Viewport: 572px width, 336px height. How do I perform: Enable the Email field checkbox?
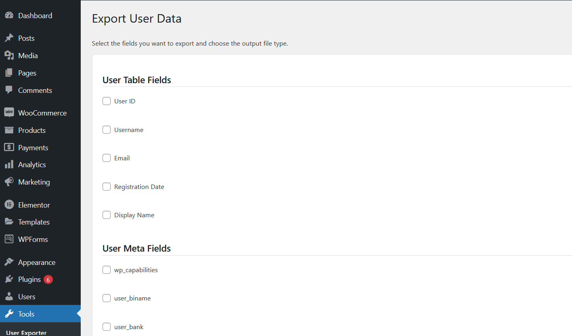[107, 158]
